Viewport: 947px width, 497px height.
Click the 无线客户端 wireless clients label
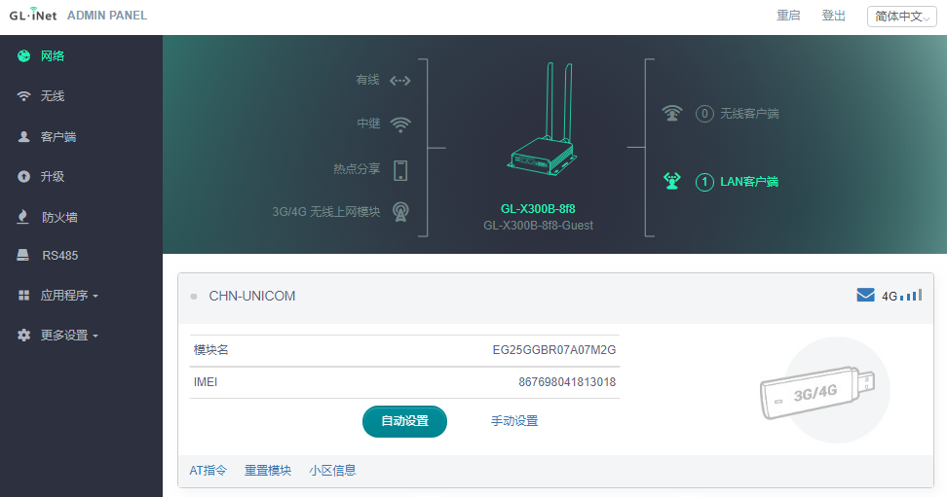pyautogui.click(x=749, y=114)
